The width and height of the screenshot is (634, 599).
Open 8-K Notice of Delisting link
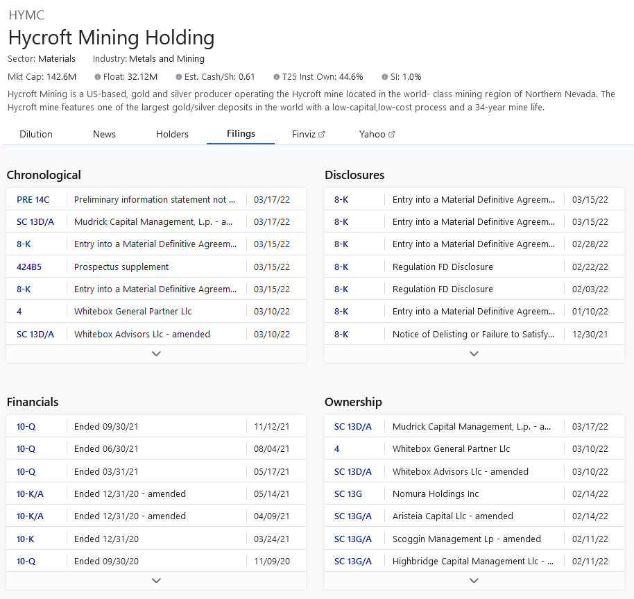(x=341, y=335)
